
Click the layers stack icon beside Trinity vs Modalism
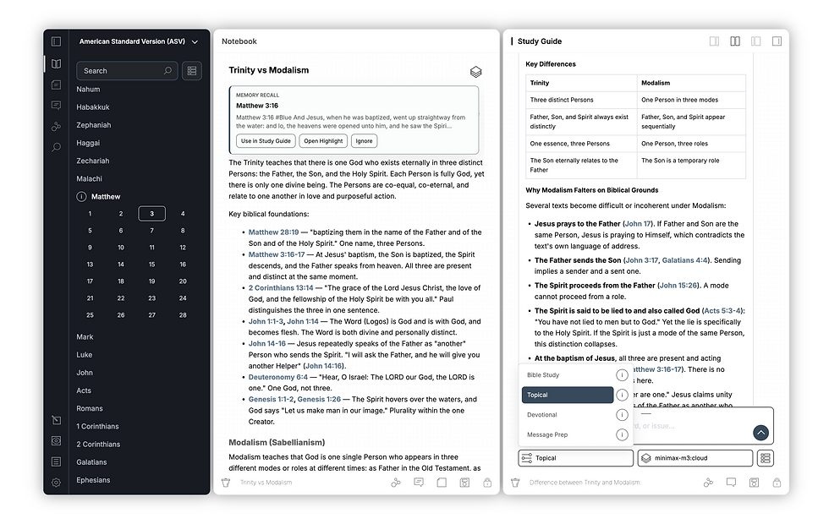tap(475, 72)
